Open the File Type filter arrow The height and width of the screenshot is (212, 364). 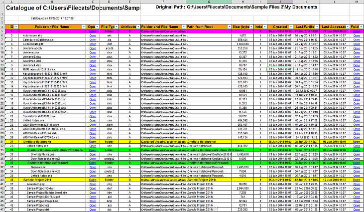pos(117,26)
